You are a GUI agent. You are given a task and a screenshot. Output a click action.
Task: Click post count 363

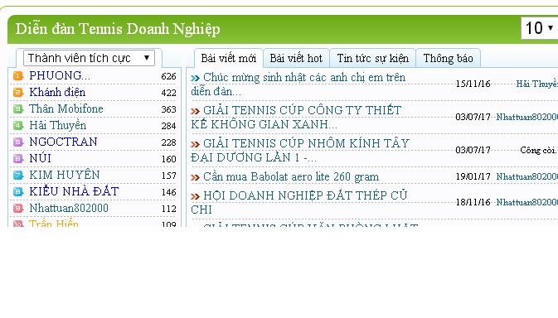[168, 109]
